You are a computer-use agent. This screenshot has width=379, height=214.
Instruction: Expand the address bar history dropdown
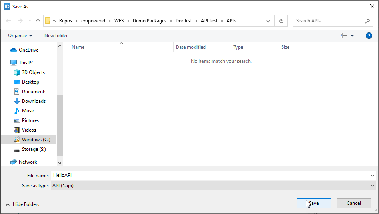pyautogui.click(x=268, y=21)
